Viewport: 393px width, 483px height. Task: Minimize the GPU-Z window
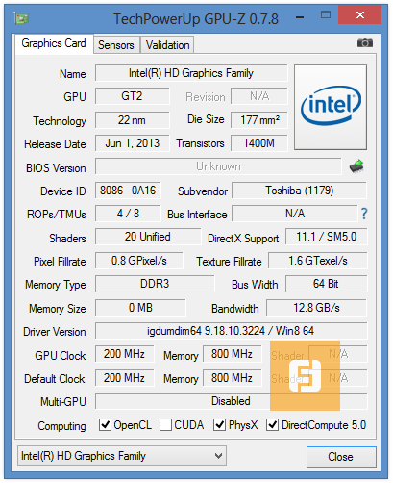[x=300, y=17]
